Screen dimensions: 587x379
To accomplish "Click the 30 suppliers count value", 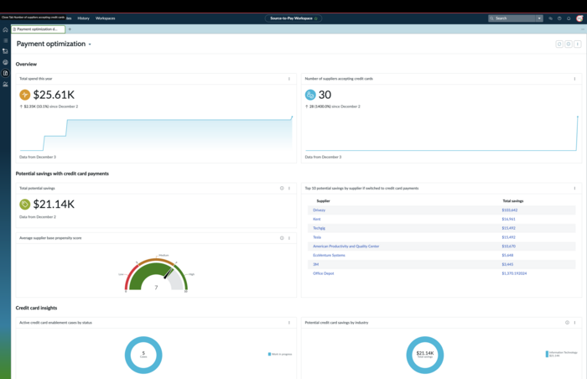I will coord(325,95).
